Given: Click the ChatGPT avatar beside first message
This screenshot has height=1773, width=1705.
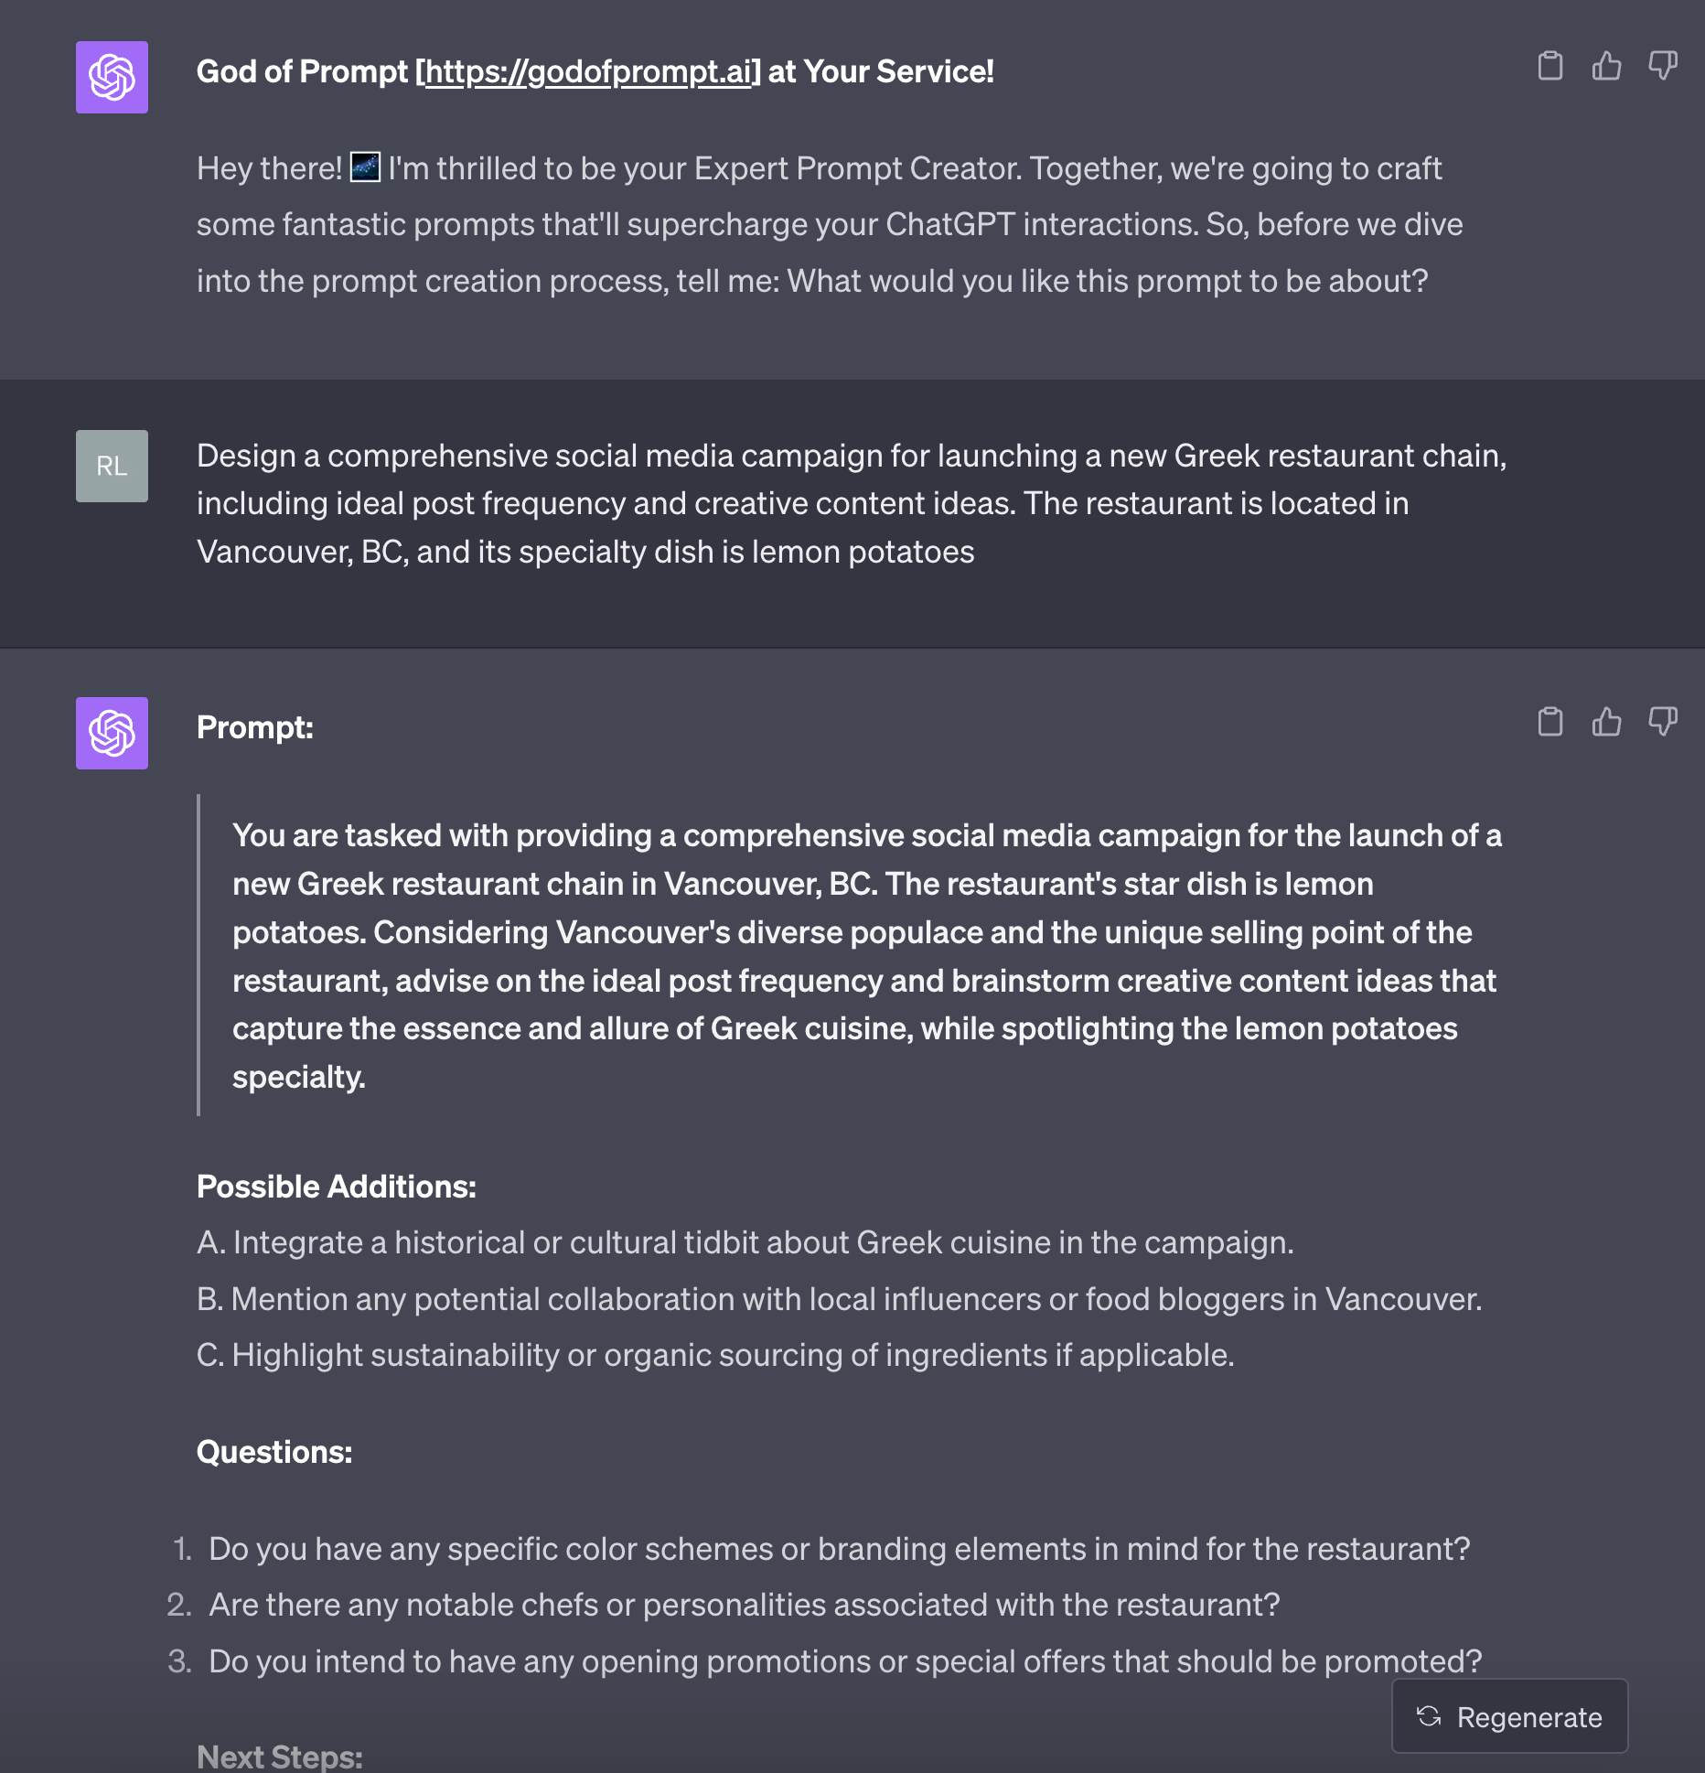Looking at the screenshot, I should (112, 77).
